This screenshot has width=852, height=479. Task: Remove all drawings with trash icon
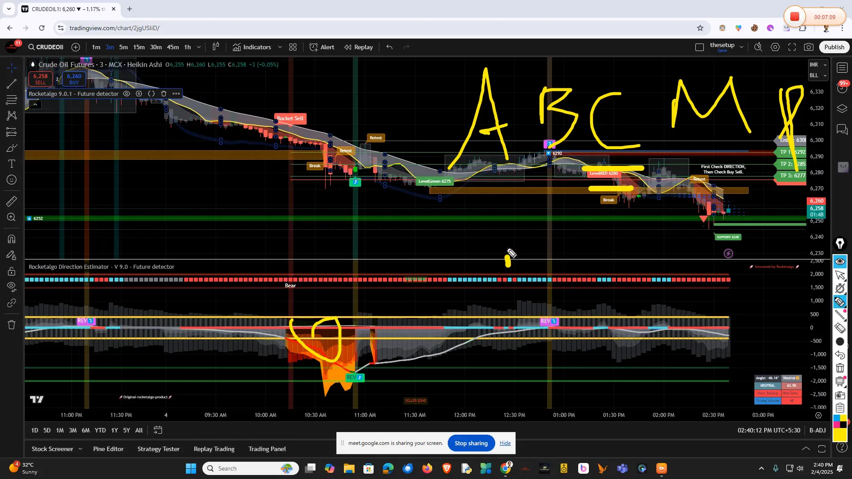pyautogui.click(x=12, y=325)
